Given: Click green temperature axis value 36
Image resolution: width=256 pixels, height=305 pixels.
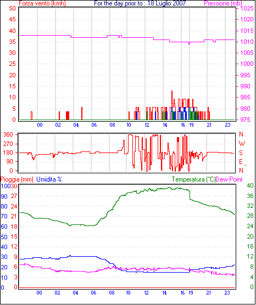Looking at the screenshot, I should point(250,196).
